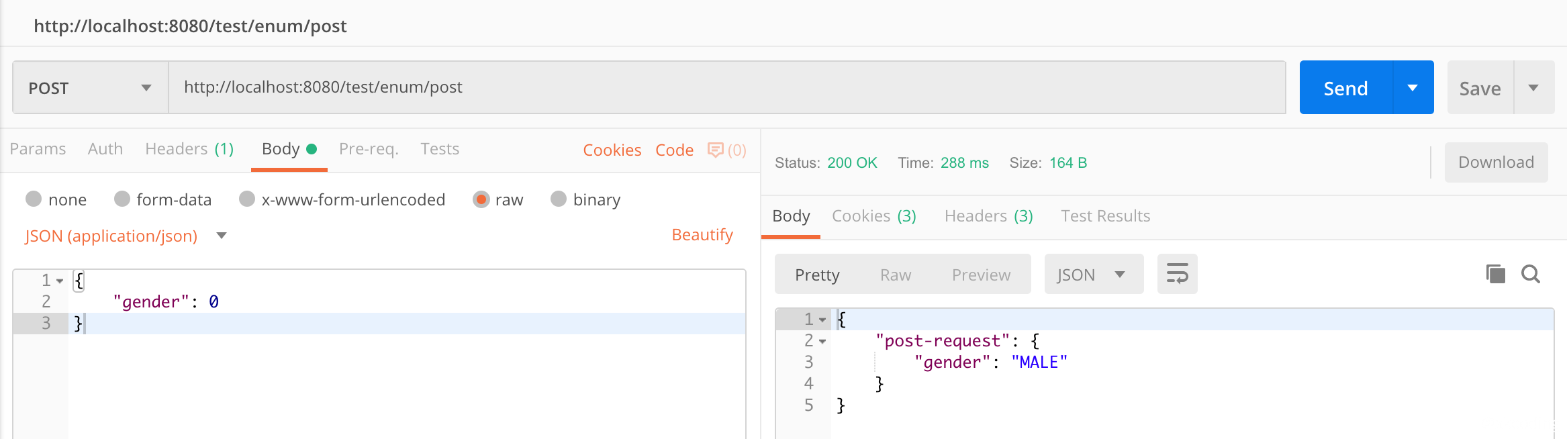The width and height of the screenshot is (1567, 439).
Task: Toggle word wrap in response viewer
Action: [1177, 274]
